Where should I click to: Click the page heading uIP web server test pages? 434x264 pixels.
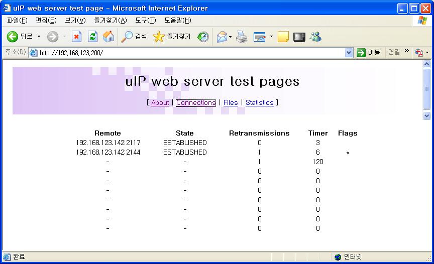click(x=212, y=81)
